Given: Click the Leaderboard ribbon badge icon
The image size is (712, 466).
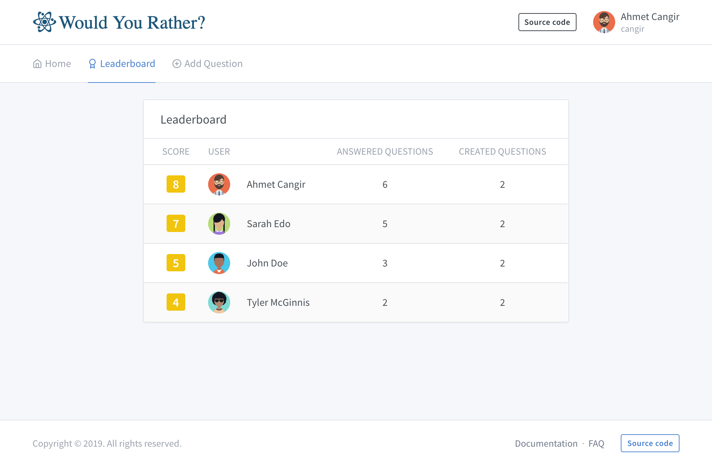Looking at the screenshot, I should [92, 64].
